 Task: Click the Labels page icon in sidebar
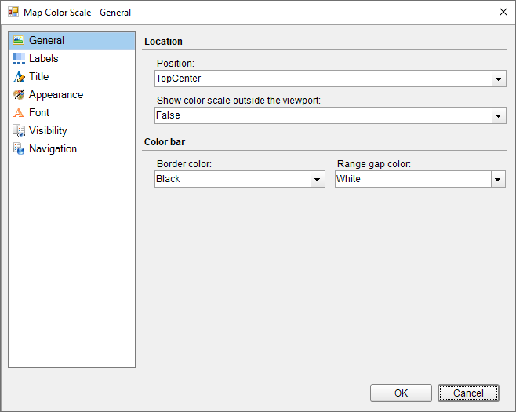[19, 59]
